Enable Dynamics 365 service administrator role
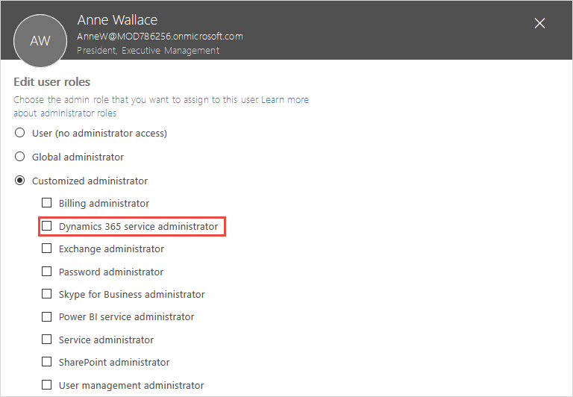 [47, 226]
